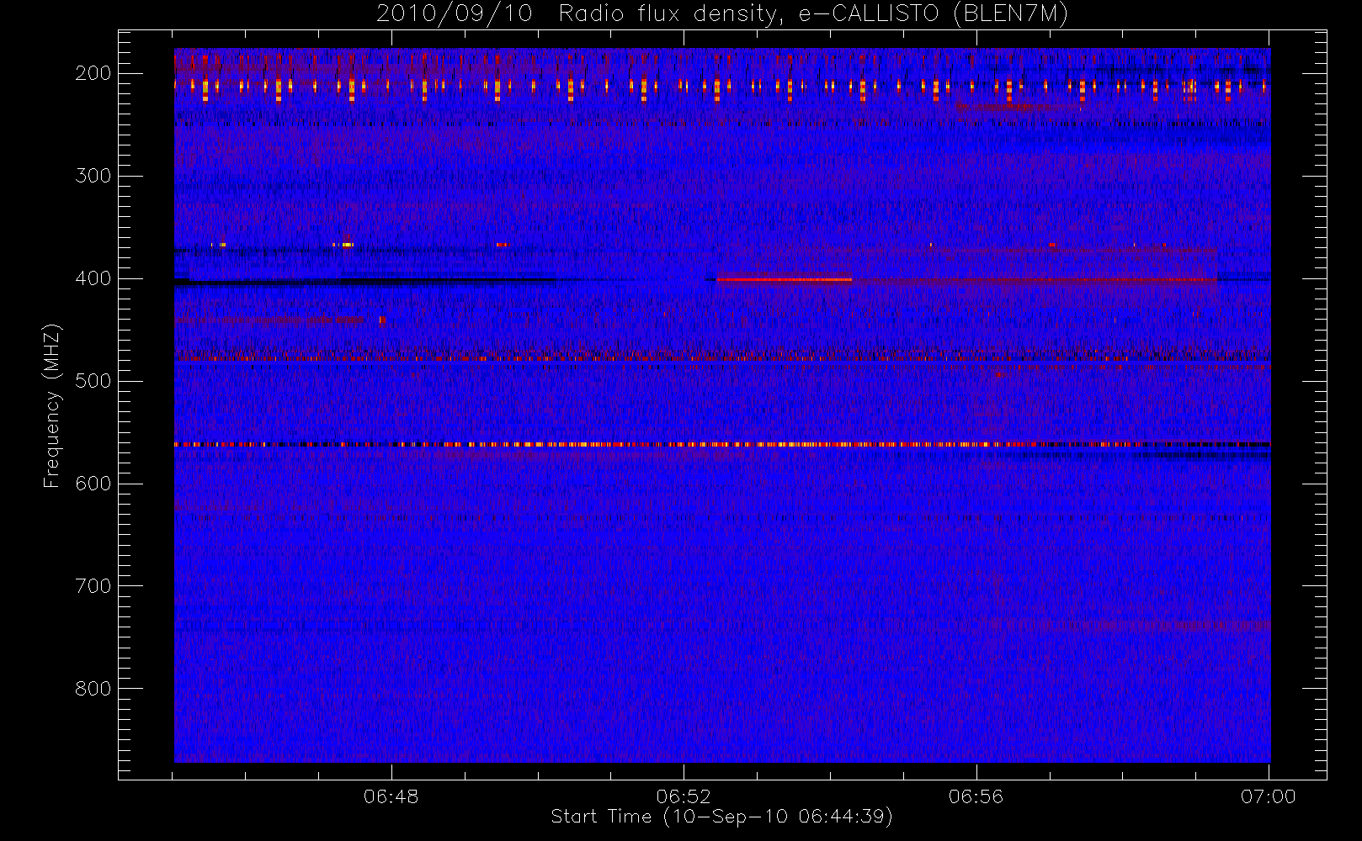This screenshot has width=1362, height=841.
Task: Click the 06:48 time tick label
Action: coord(391,796)
